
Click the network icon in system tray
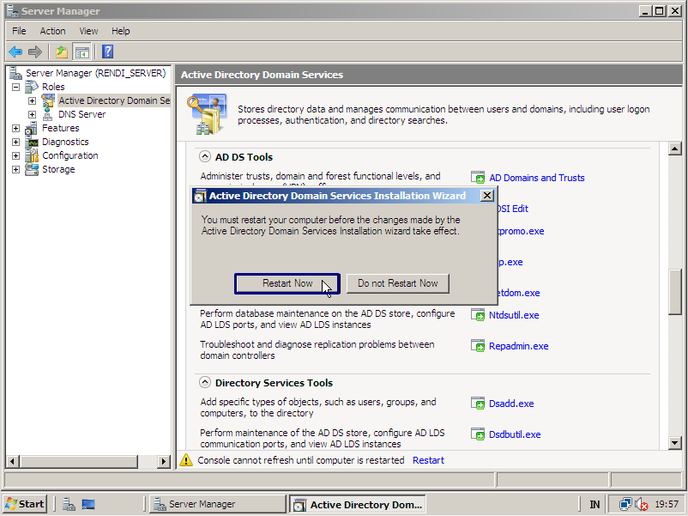click(625, 504)
